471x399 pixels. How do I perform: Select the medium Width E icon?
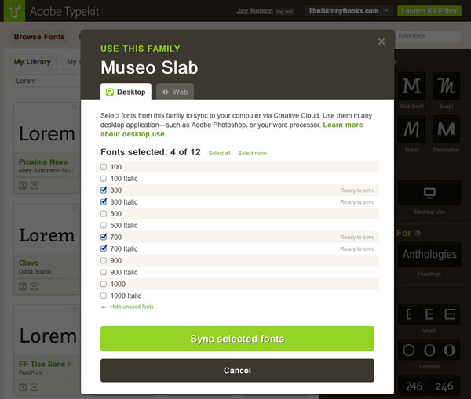[x=429, y=314]
